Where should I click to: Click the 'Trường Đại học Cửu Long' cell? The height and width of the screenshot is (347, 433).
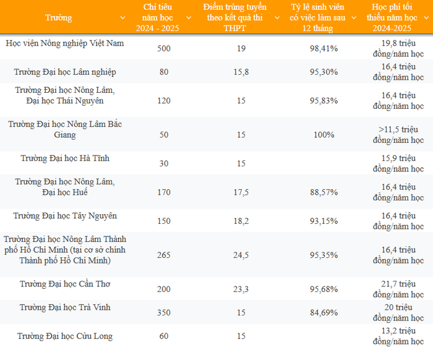tap(65, 336)
